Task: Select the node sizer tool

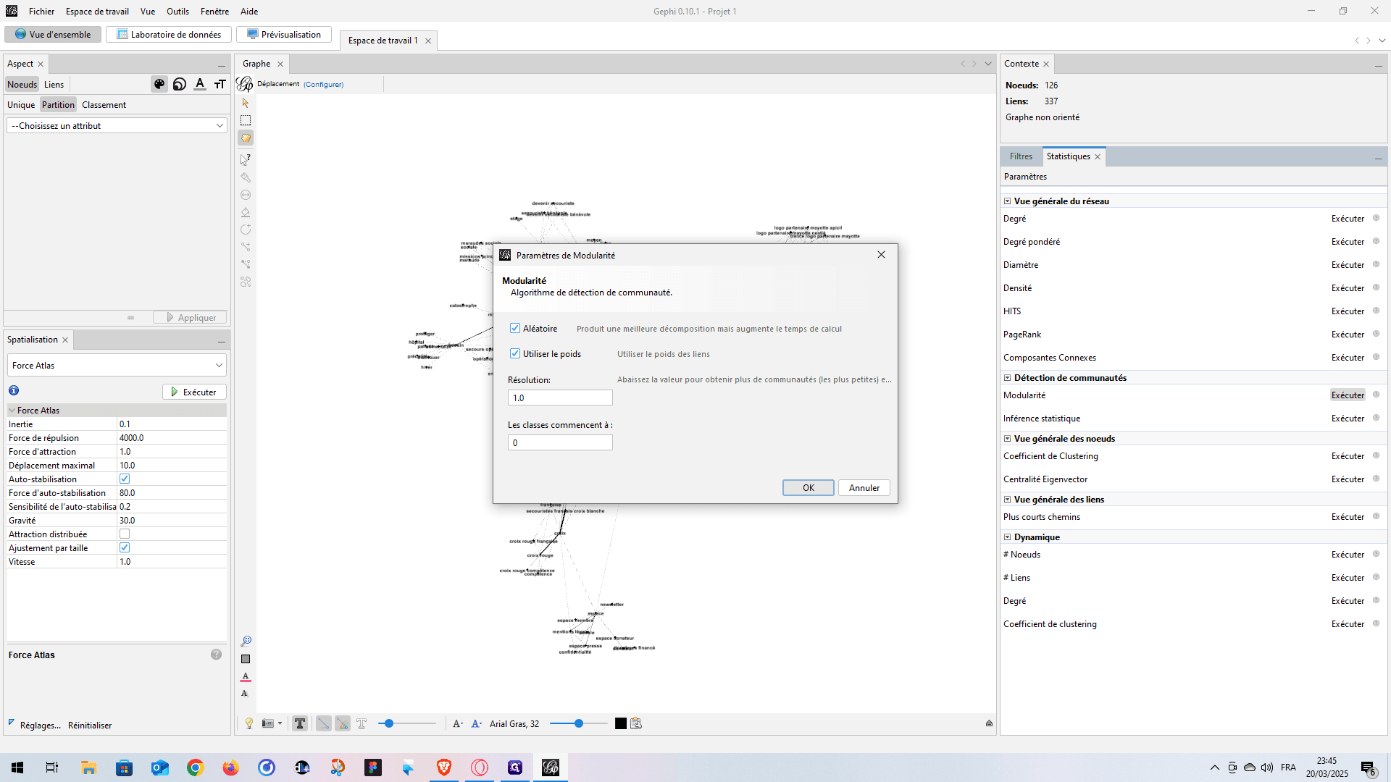Action: point(246,195)
